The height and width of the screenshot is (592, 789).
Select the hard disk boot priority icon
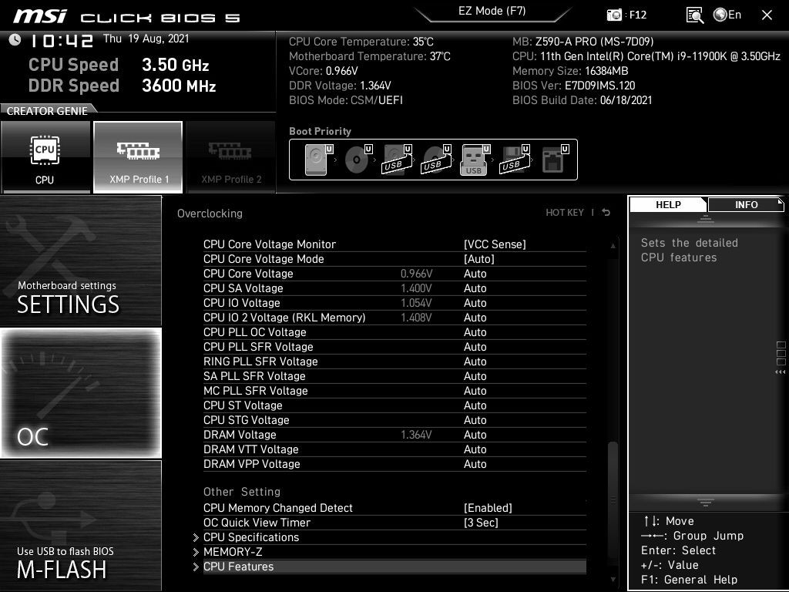(x=319, y=160)
